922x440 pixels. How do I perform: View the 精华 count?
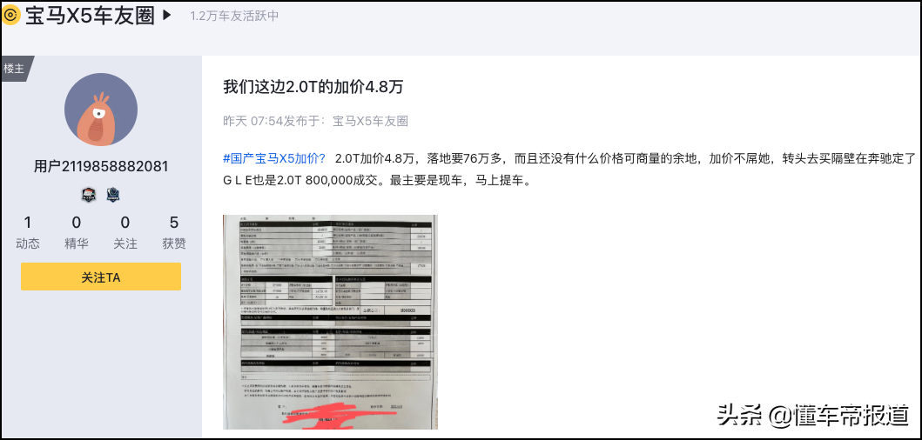77,233
